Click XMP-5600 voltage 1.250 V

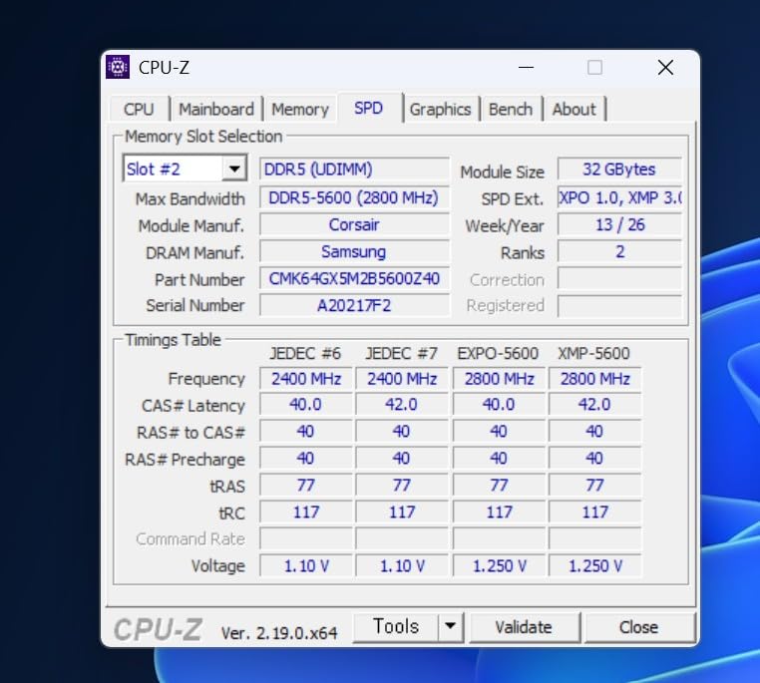(x=594, y=565)
